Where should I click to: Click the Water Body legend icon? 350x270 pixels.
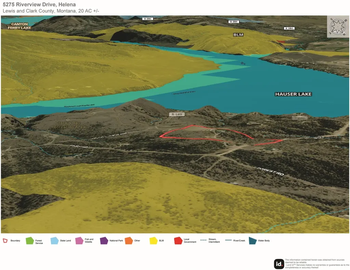(x=253, y=241)
